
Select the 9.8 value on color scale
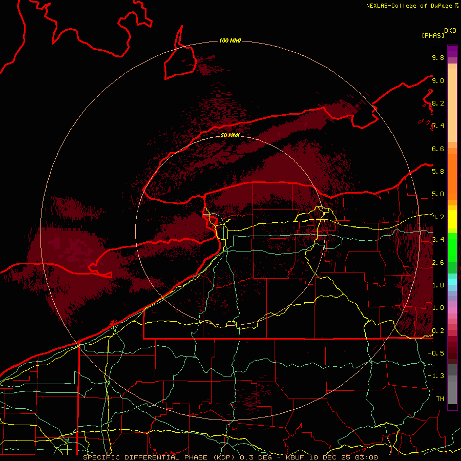click(438, 58)
